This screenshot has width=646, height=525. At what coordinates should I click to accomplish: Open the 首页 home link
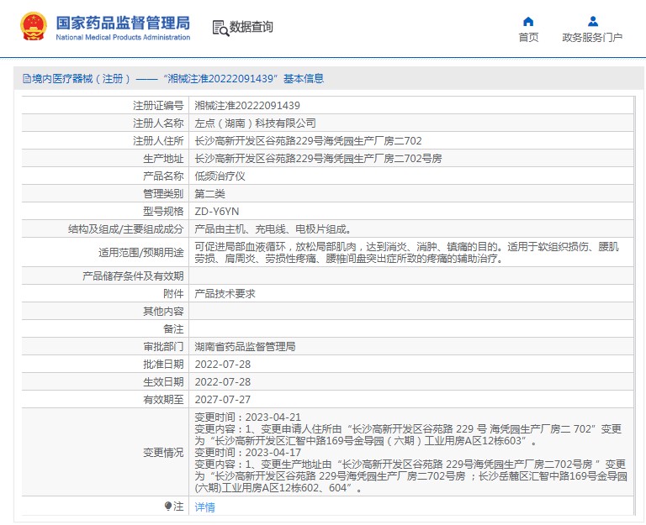click(x=528, y=38)
